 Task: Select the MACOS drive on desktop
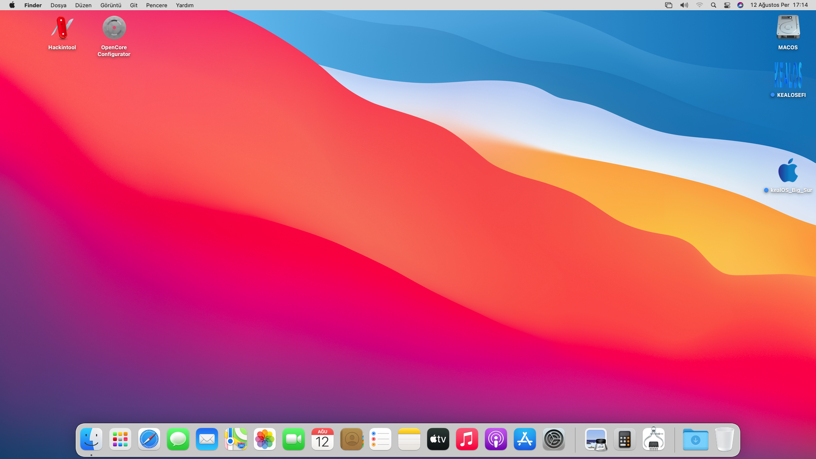788,28
